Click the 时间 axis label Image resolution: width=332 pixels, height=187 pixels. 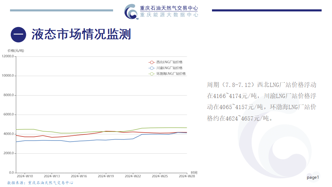coord(194,172)
